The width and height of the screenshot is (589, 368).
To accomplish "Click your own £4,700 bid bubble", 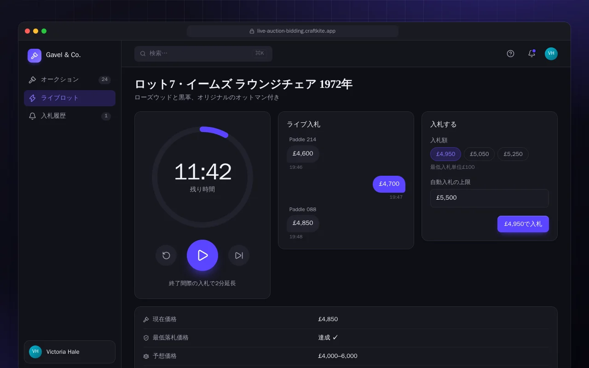I will (x=389, y=184).
